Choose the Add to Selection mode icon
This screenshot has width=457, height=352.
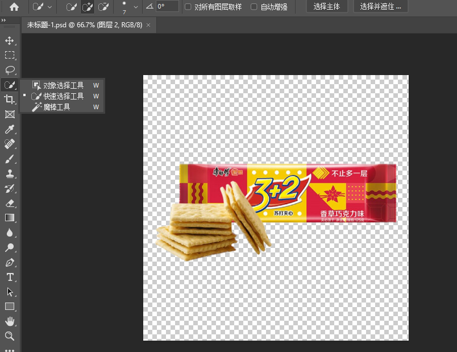pos(87,6)
